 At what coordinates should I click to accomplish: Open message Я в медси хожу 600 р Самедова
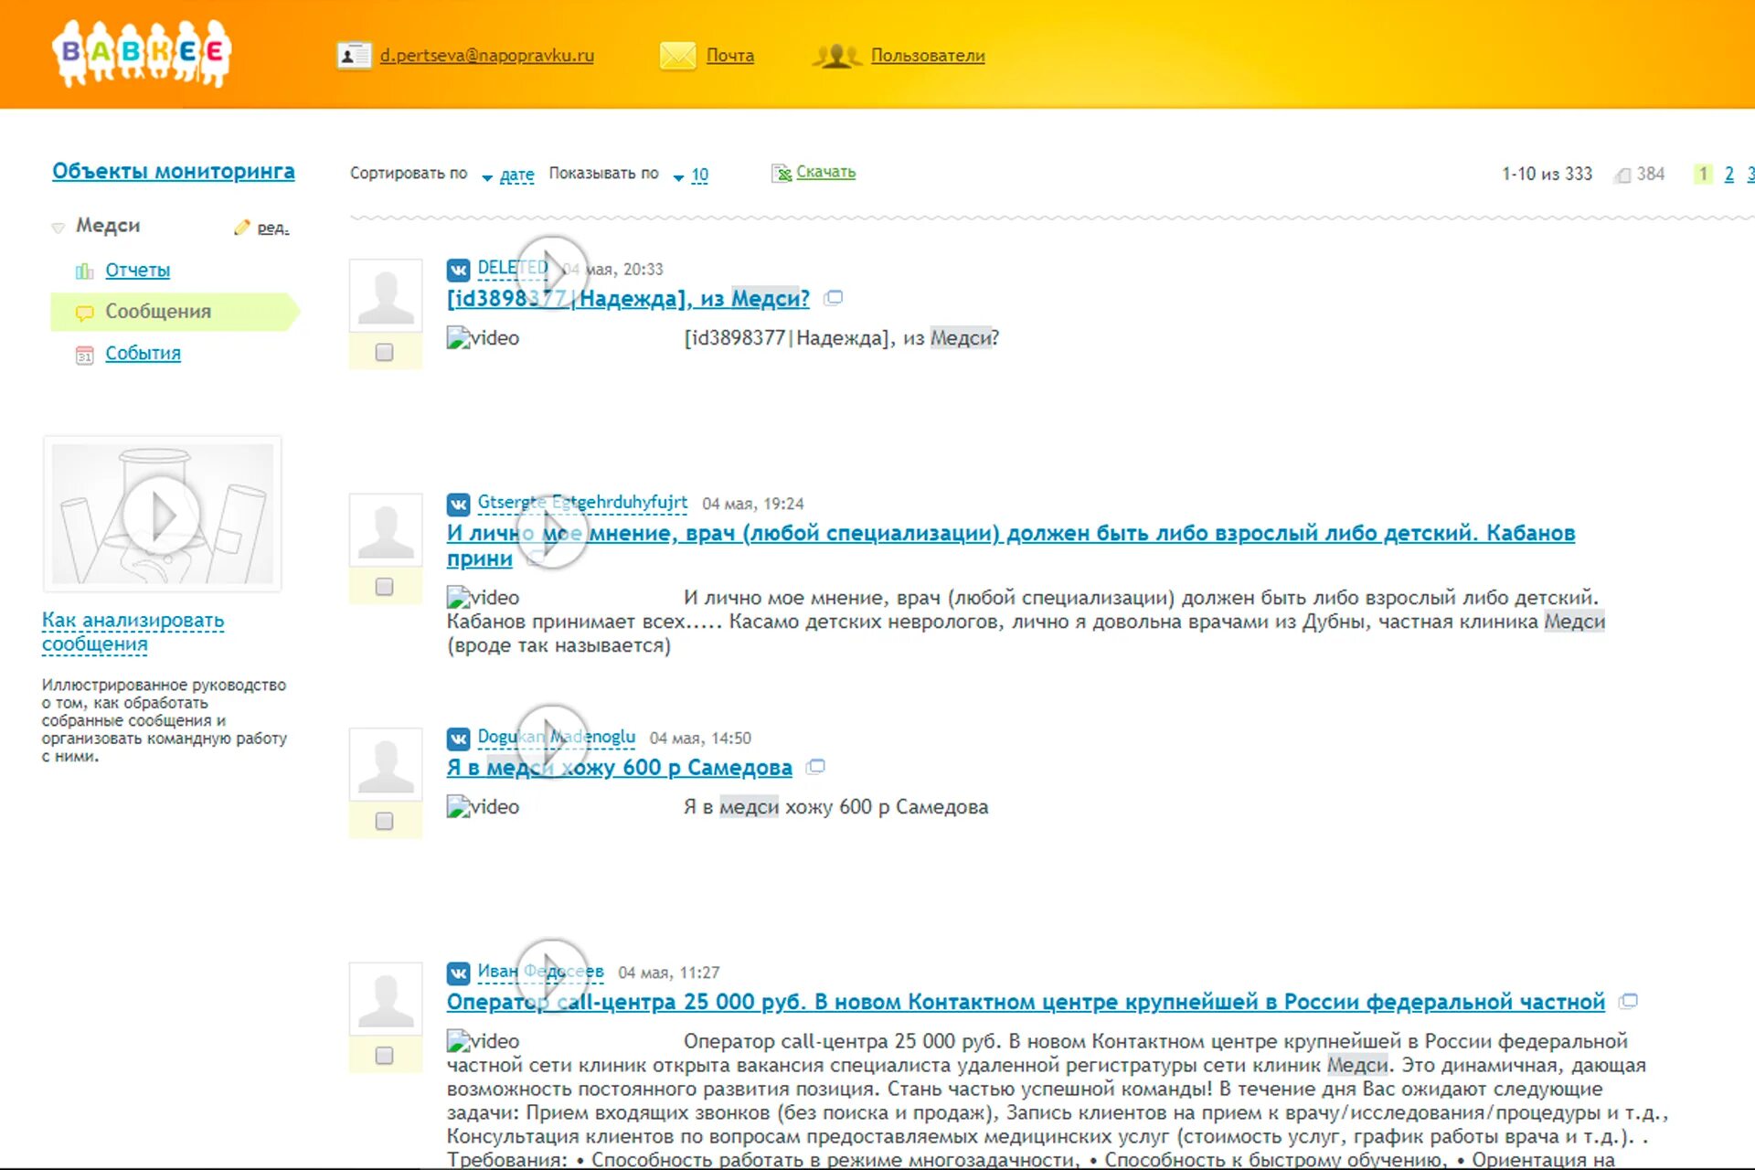[x=619, y=767]
